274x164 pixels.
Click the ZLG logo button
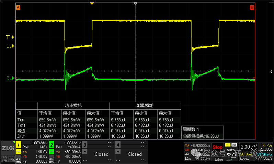click(7, 148)
